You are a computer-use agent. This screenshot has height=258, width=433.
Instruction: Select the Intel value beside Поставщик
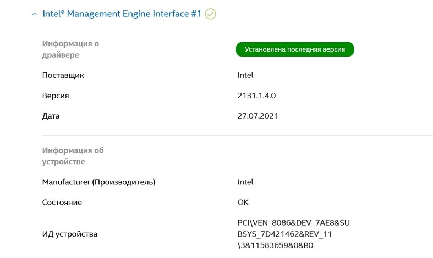click(245, 75)
